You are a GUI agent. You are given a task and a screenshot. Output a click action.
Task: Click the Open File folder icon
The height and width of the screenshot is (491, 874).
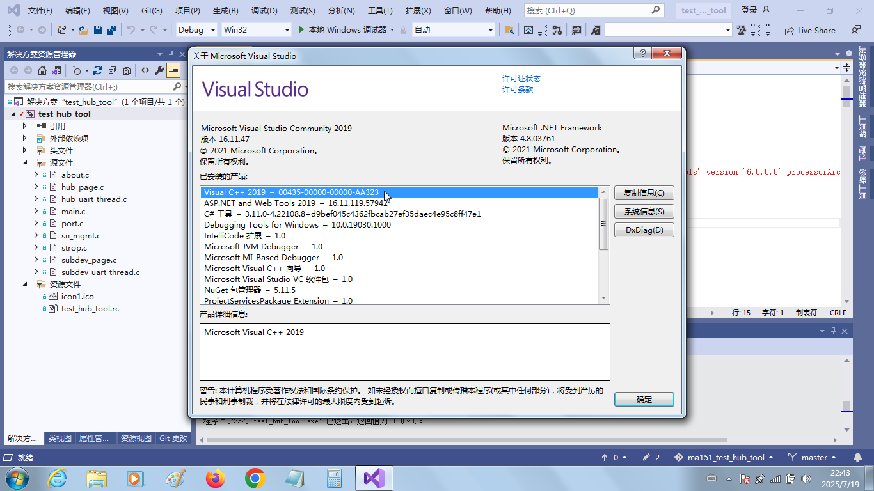point(84,30)
